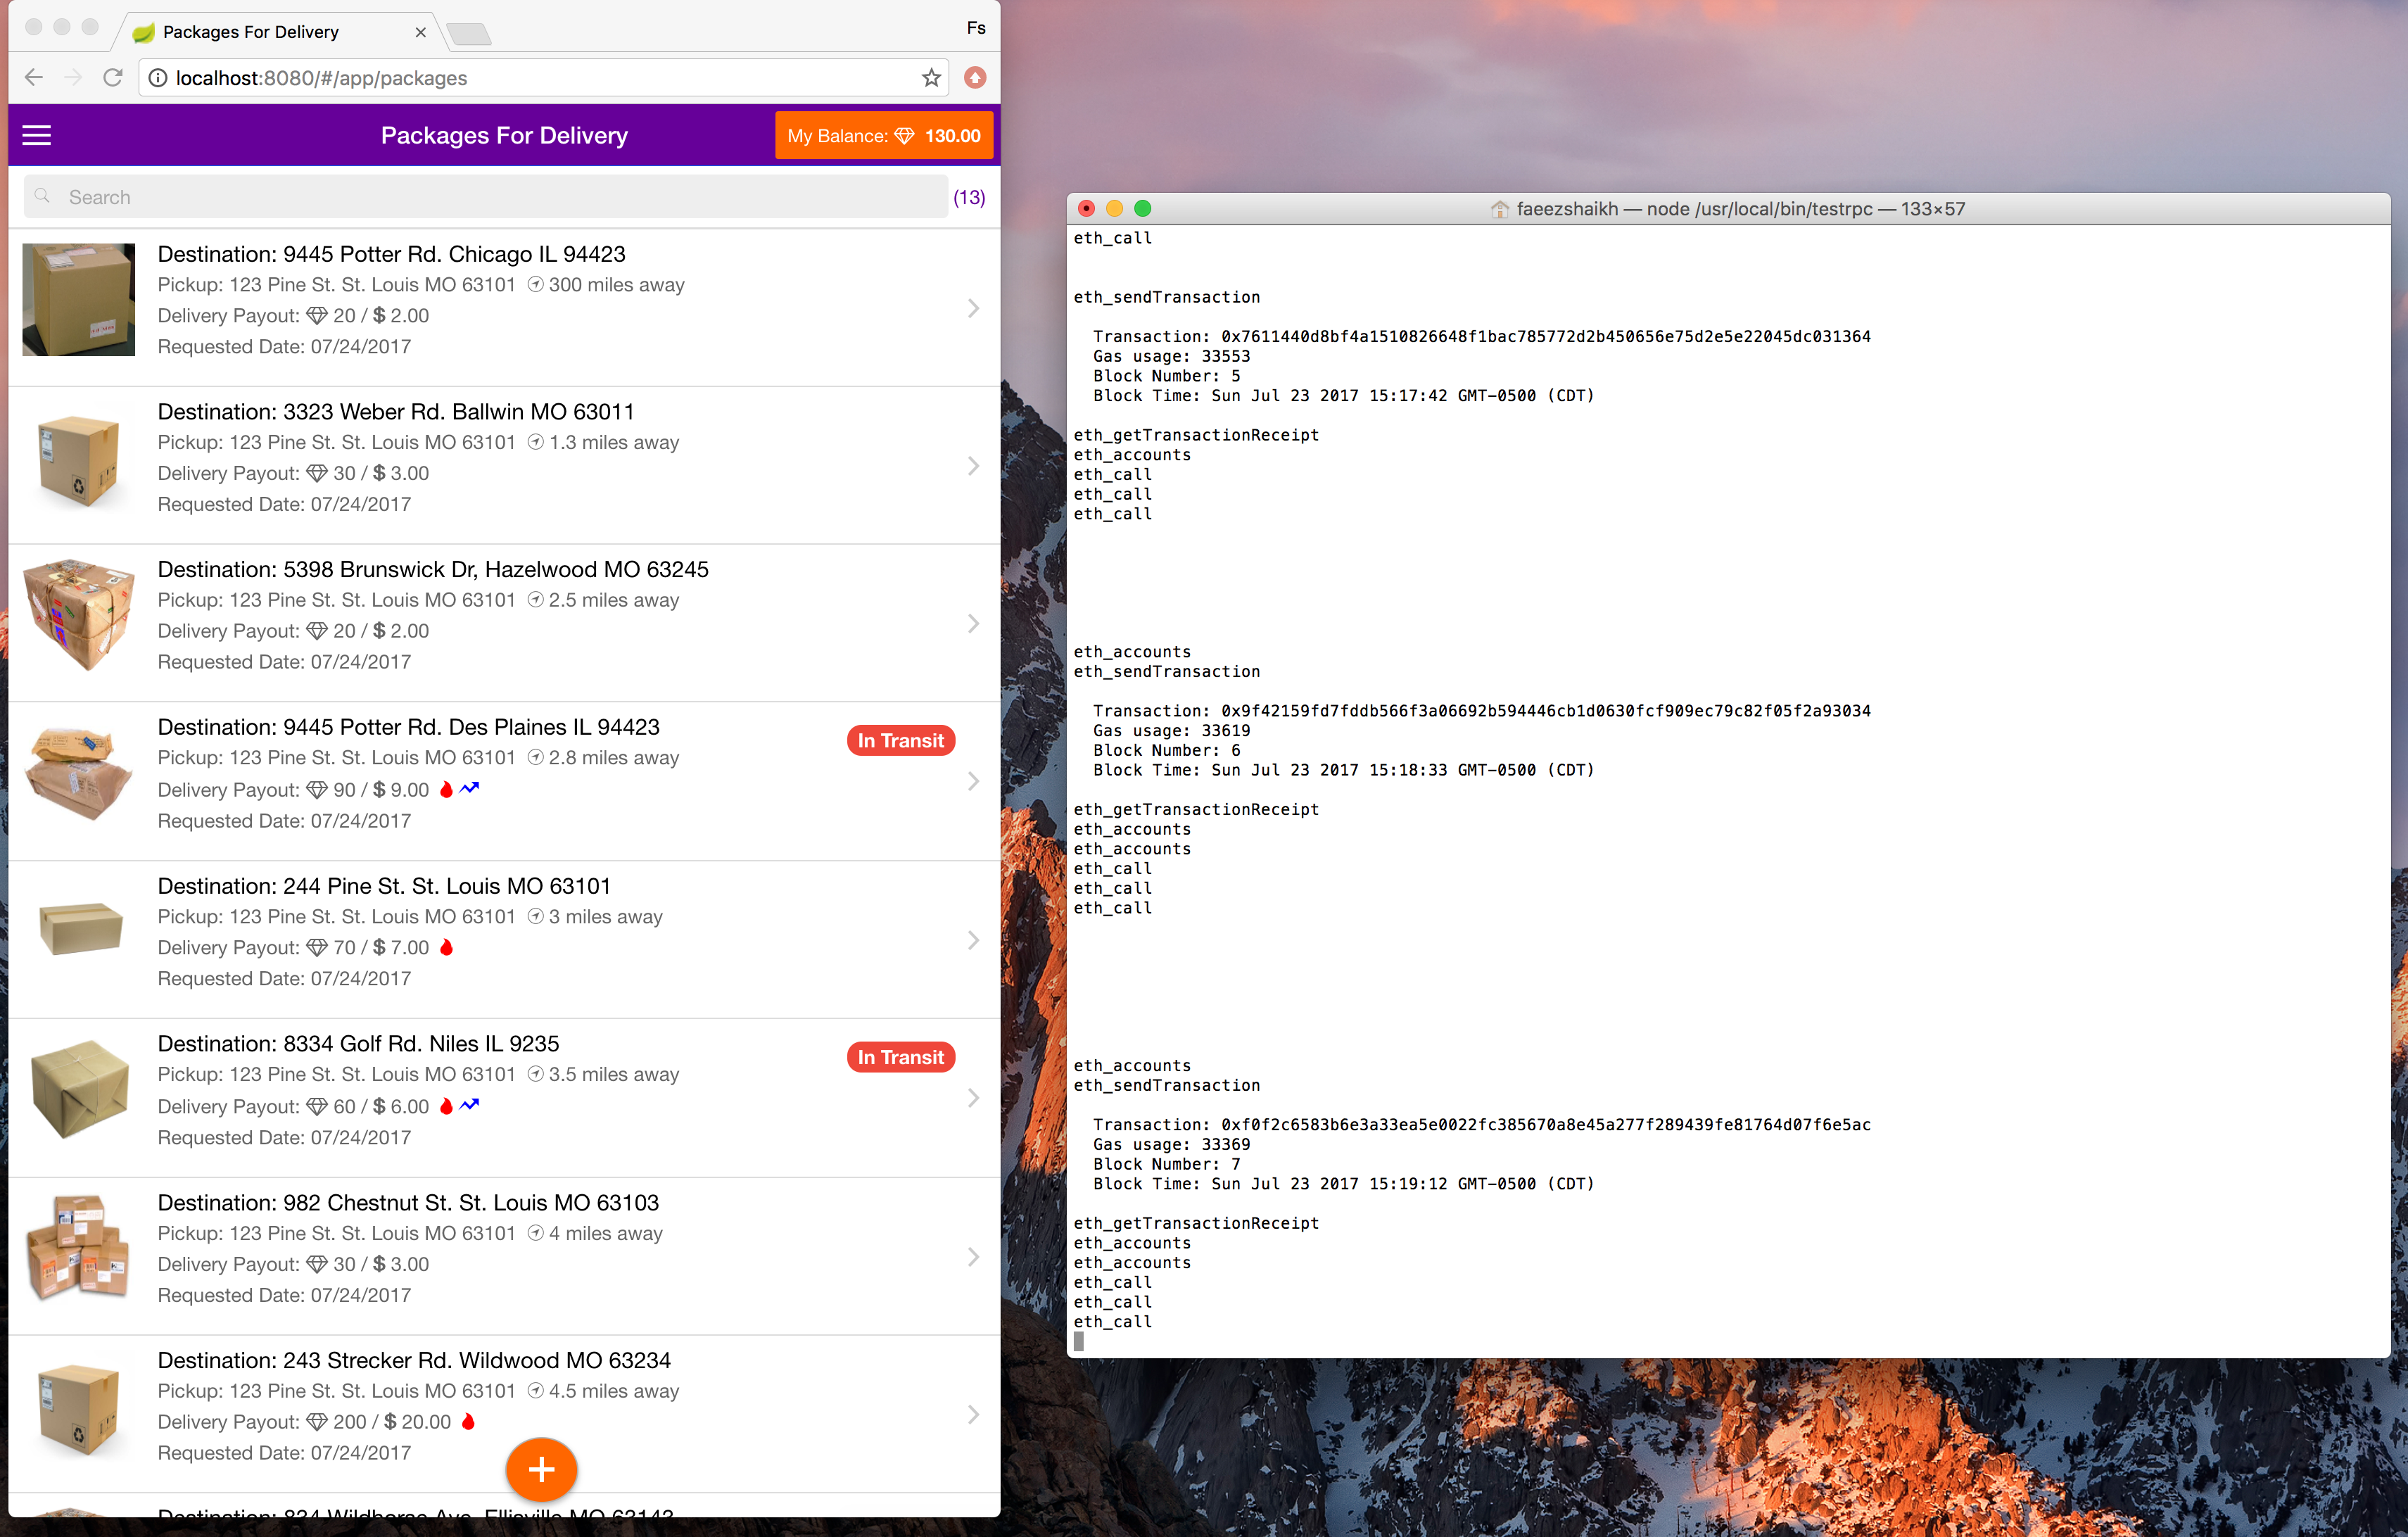The height and width of the screenshot is (1537, 2408).
Task: Expand the Ballwin MO 63011 package chevron
Action: click(x=972, y=466)
